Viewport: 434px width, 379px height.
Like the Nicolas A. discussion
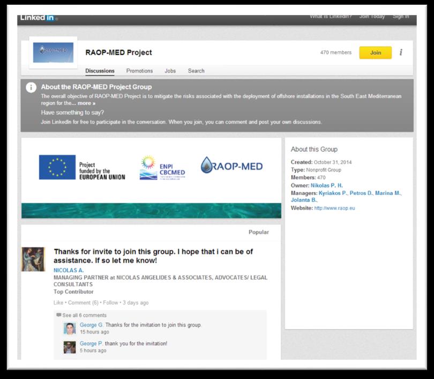pyautogui.click(x=58, y=302)
